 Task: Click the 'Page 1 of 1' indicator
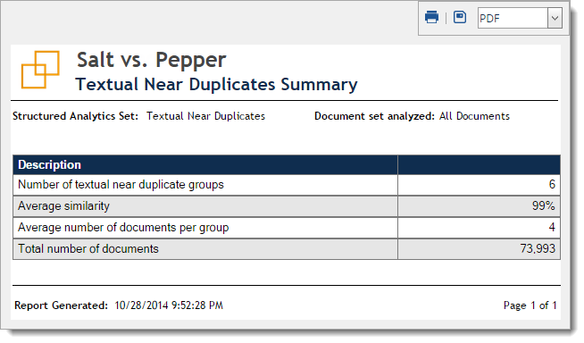pyautogui.click(x=530, y=305)
